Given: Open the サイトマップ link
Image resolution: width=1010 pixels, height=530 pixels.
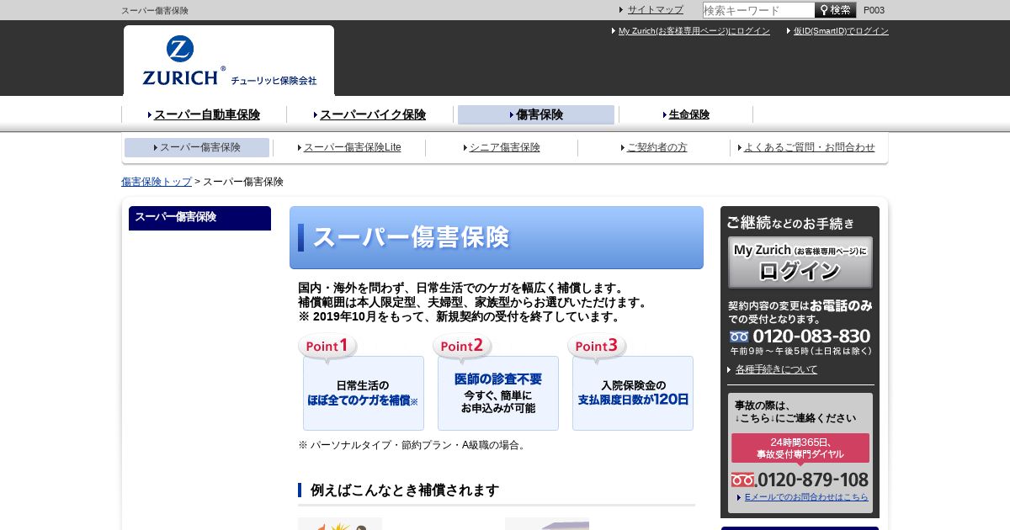Looking at the screenshot, I should pos(656,10).
